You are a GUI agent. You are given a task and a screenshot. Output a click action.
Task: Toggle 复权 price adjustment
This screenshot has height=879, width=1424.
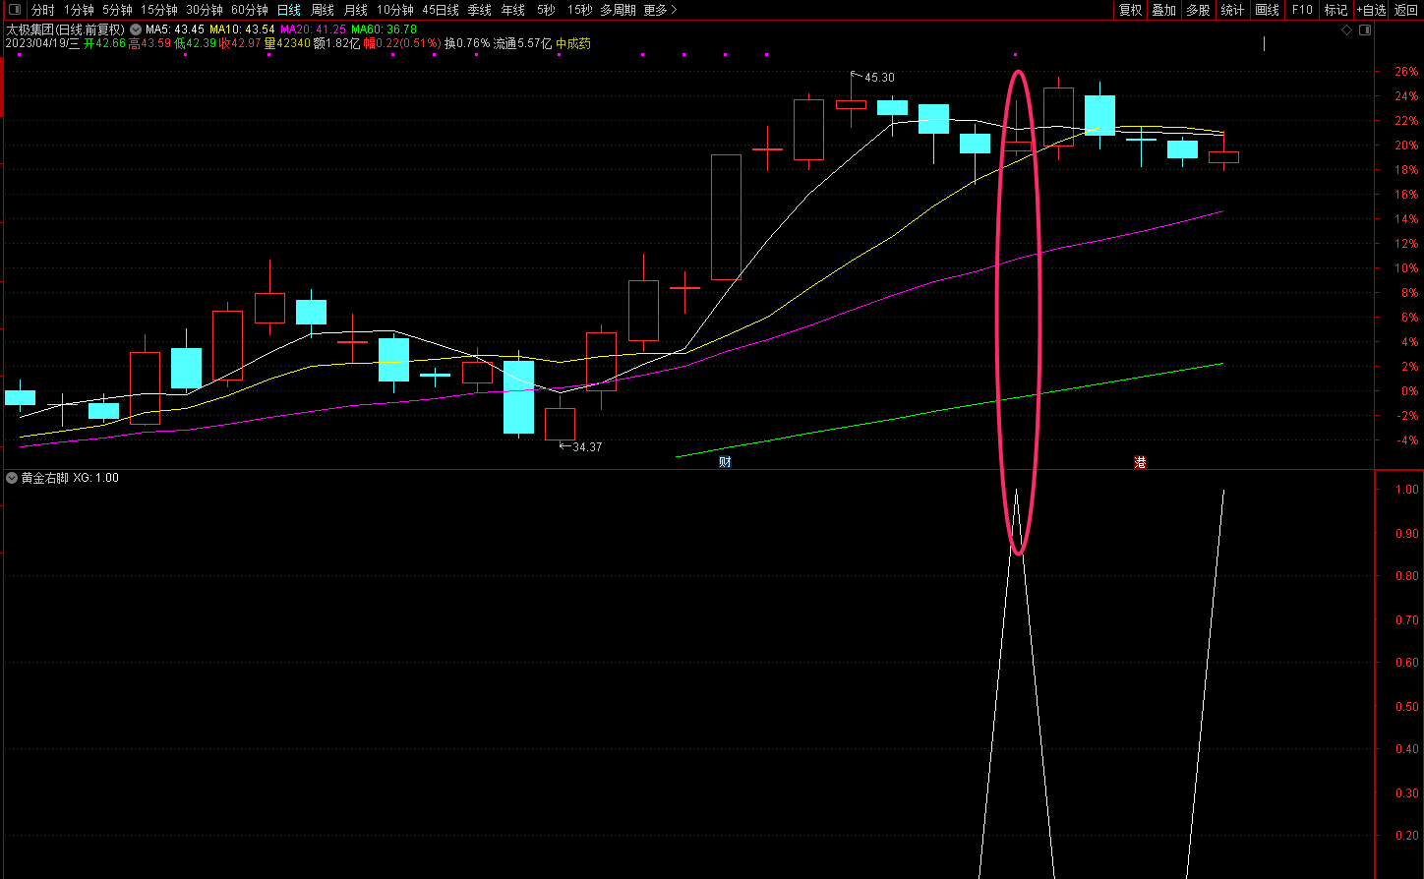1131,10
